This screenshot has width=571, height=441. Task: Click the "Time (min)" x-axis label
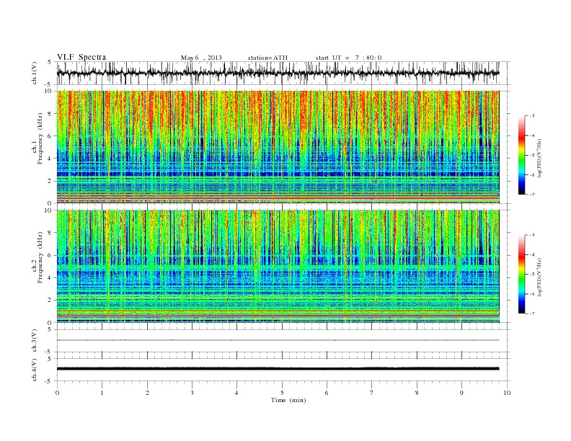tap(288, 400)
